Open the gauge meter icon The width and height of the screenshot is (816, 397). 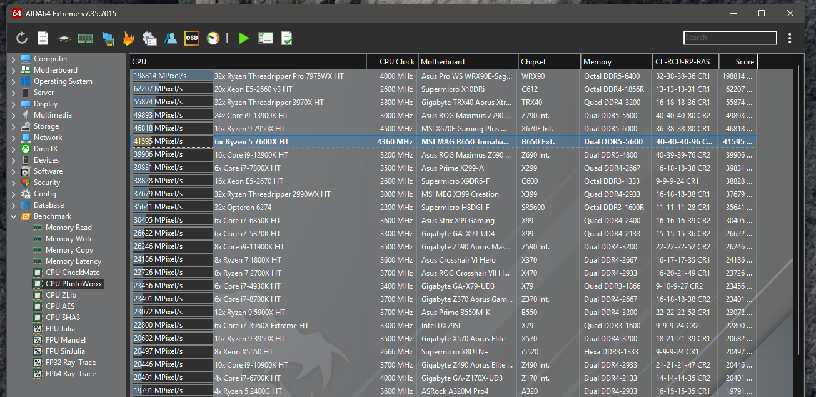(213, 38)
